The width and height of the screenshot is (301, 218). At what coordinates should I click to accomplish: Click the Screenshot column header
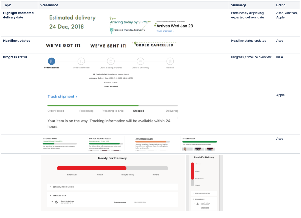(x=49, y=5)
